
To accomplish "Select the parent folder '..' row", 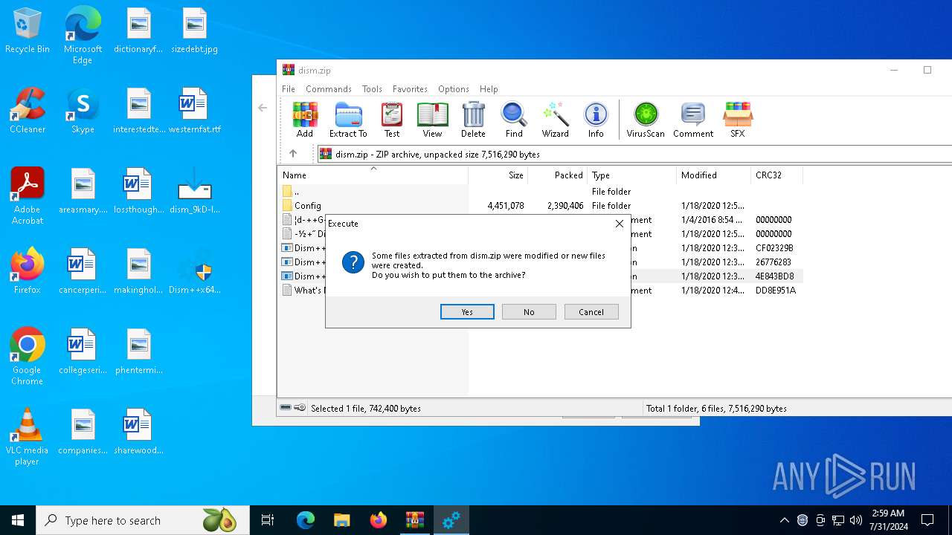I will point(541,192).
